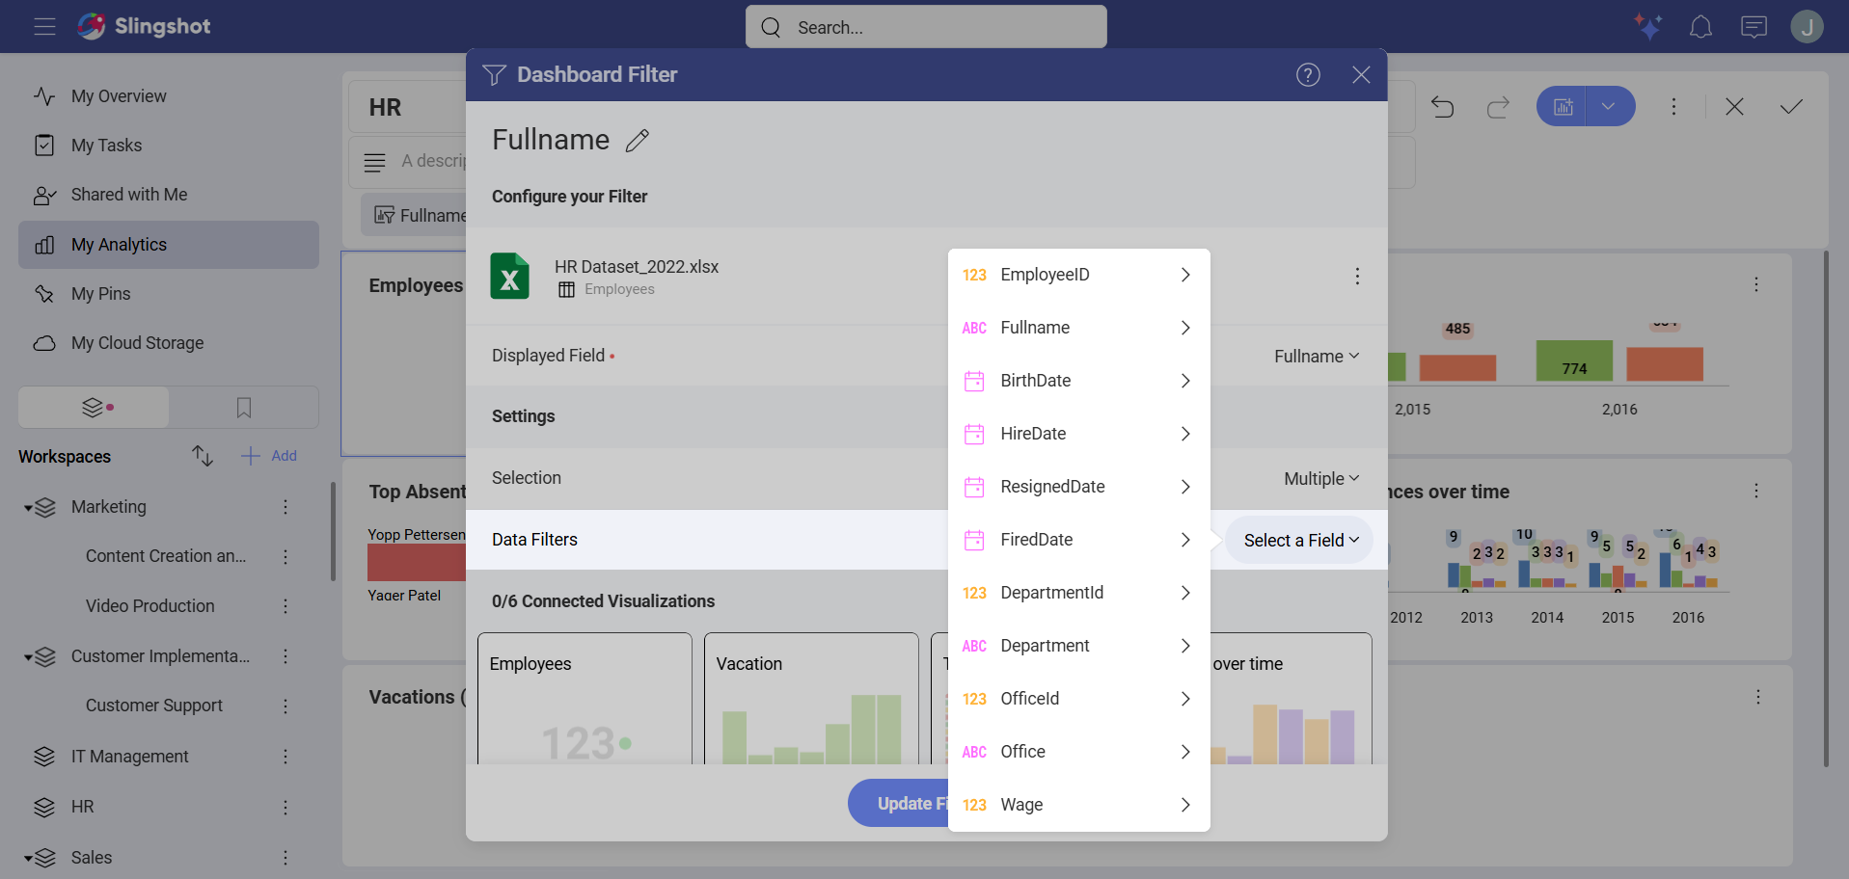Choose BirthDate field from list
The width and height of the screenshot is (1849, 879).
pos(1078,382)
